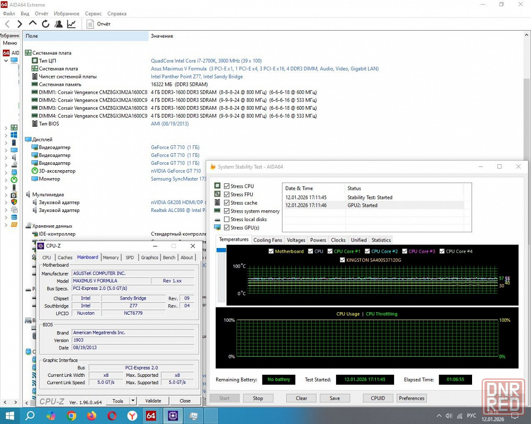Open the Сервис menu

tap(93, 13)
